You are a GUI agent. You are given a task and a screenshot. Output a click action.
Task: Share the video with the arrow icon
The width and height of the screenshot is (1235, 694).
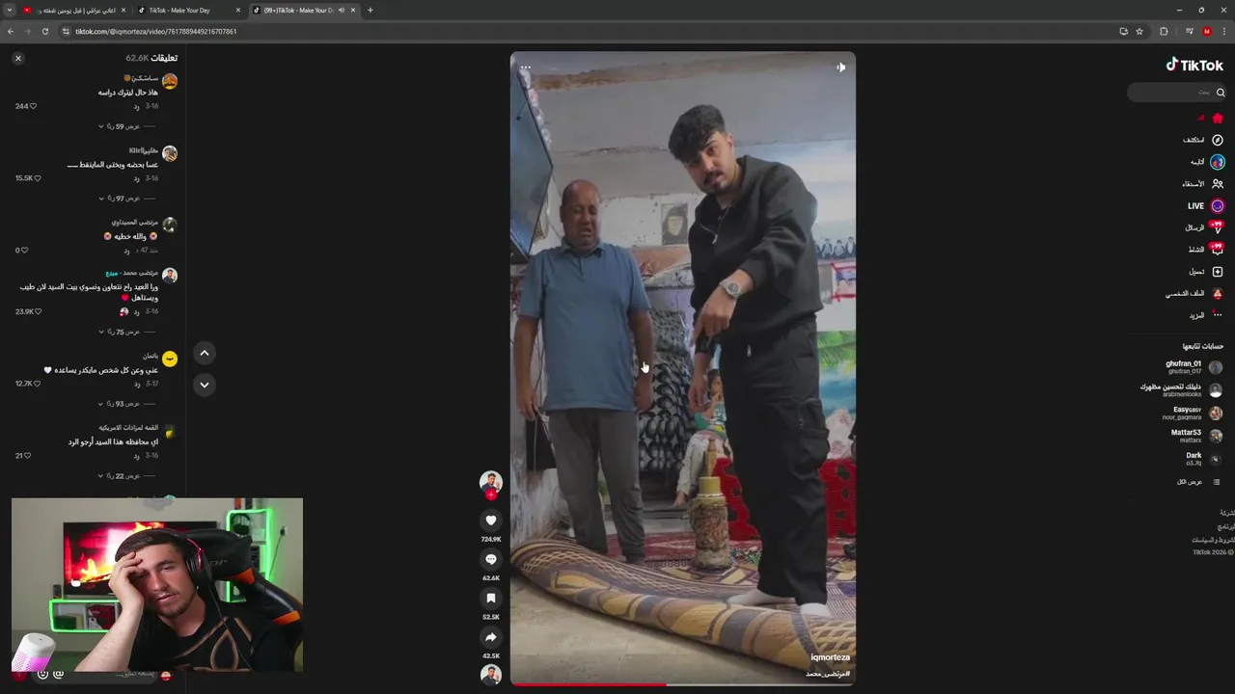tap(491, 637)
